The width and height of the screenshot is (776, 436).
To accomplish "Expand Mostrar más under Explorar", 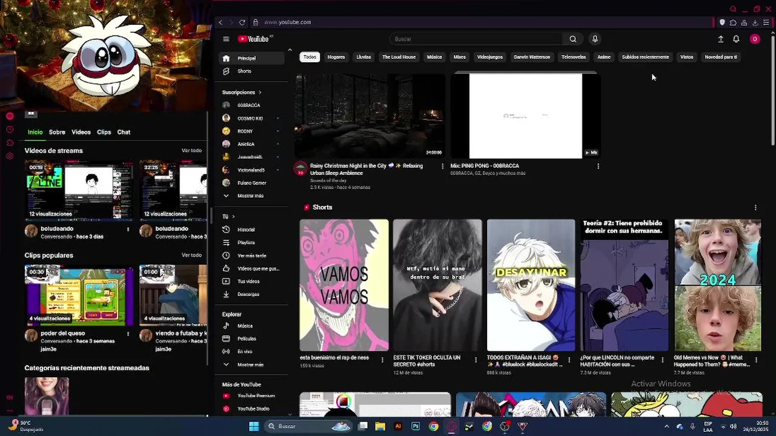I will click(251, 365).
